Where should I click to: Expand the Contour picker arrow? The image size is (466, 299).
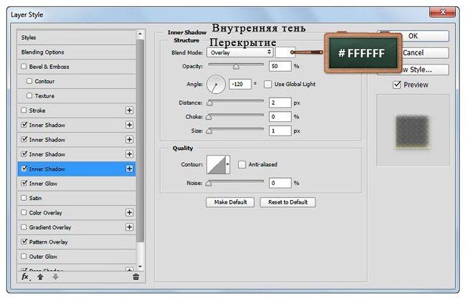(x=228, y=165)
